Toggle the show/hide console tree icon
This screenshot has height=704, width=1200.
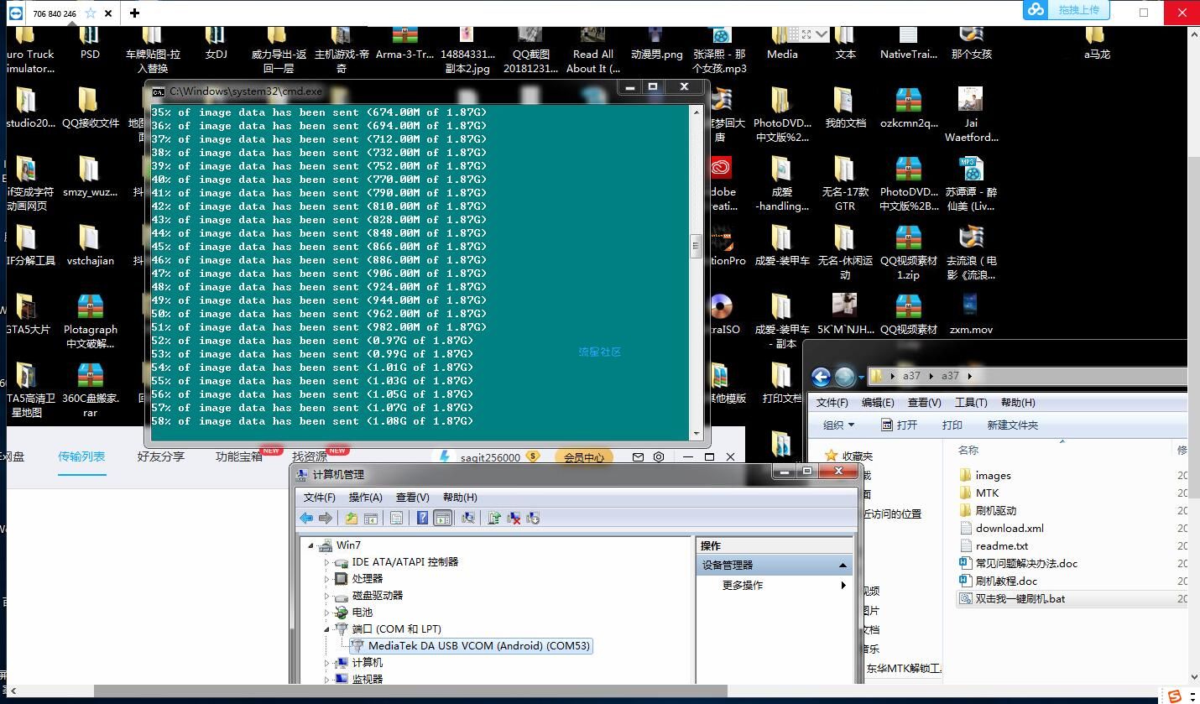tap(370, 519)
